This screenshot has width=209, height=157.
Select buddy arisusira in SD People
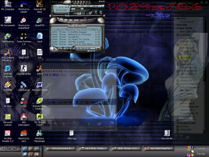coord(184,126)
